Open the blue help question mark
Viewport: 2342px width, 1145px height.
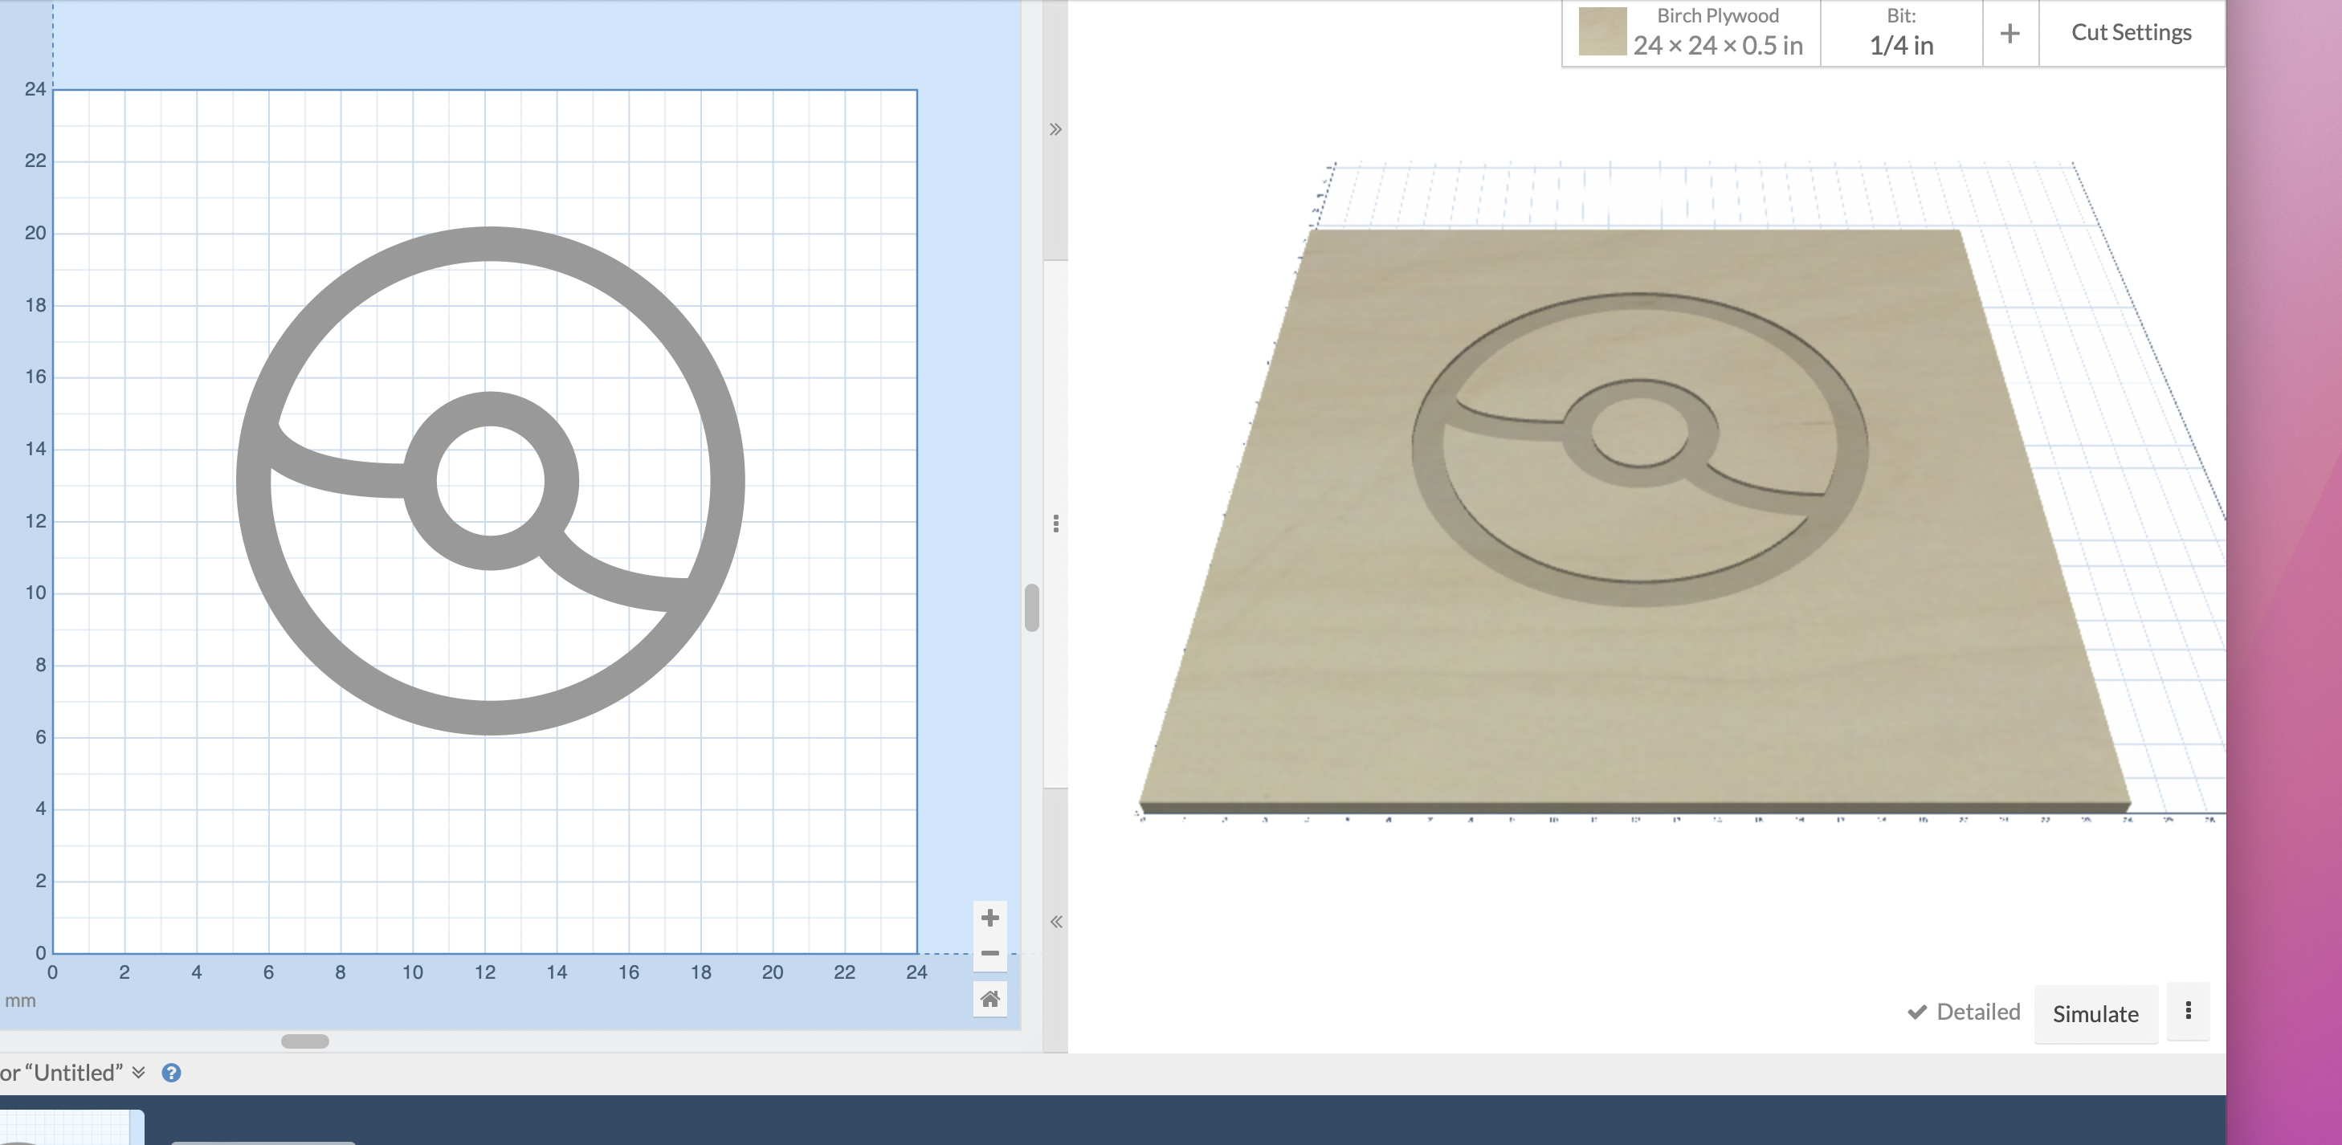point(171,1072)
